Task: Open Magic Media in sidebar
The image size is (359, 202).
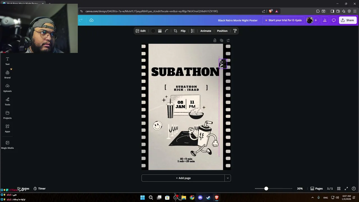Action: [7, 144]
